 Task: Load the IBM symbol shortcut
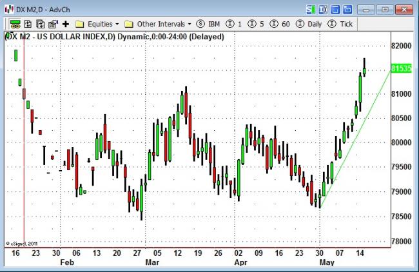point(208,24)
